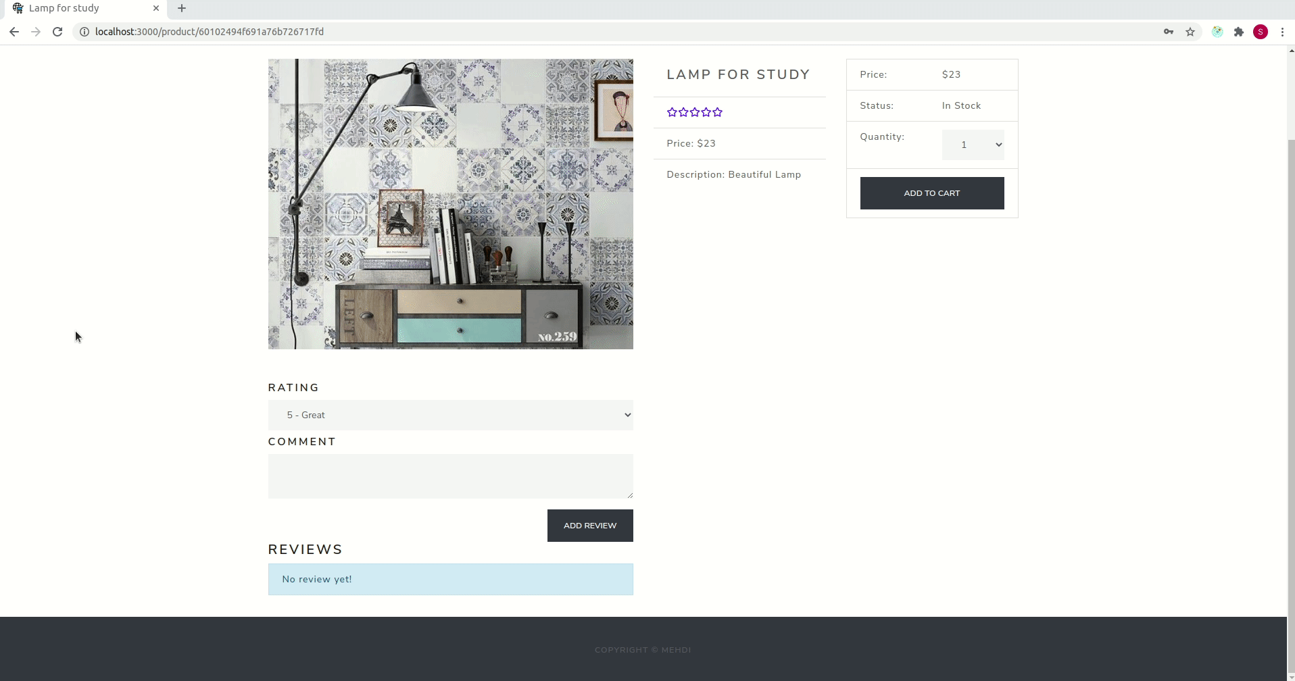Submit a review with ADD REVIEW
Screen dimensions: 1295x681
[x=589, y=525]
